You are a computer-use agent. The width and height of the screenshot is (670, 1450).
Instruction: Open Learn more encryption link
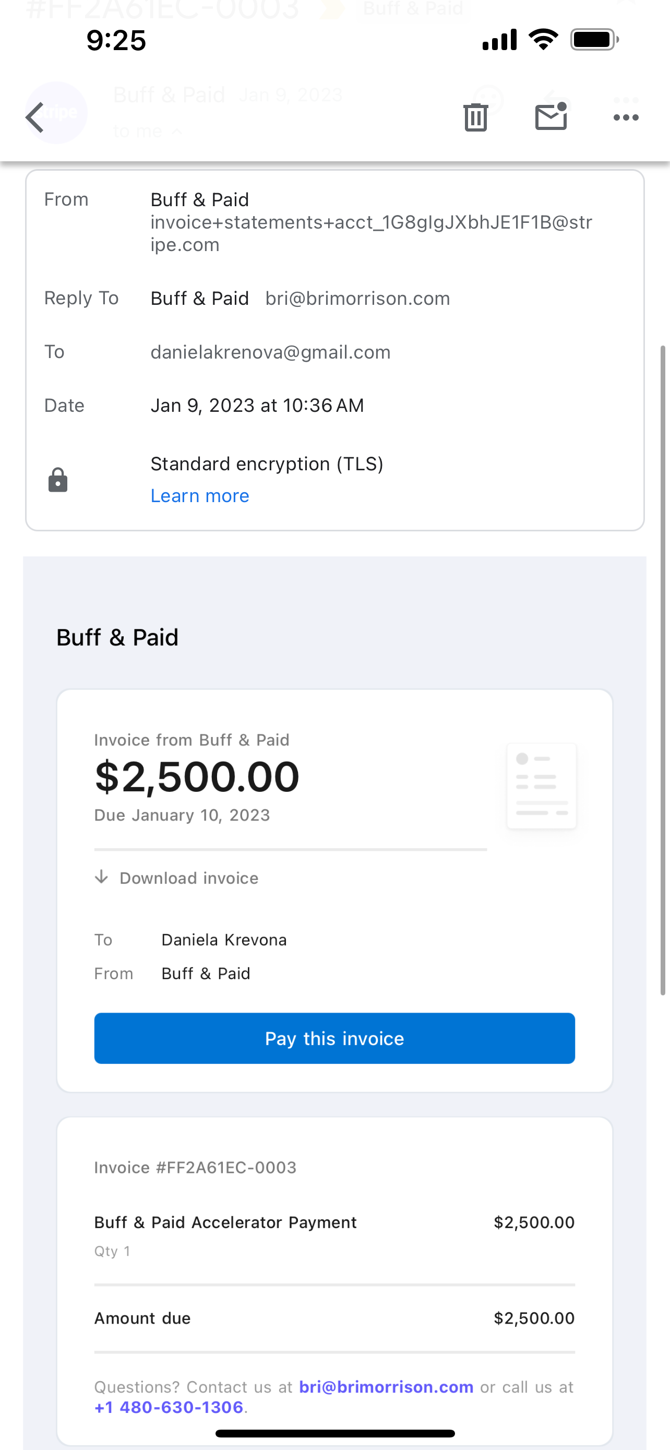point(200,495)
